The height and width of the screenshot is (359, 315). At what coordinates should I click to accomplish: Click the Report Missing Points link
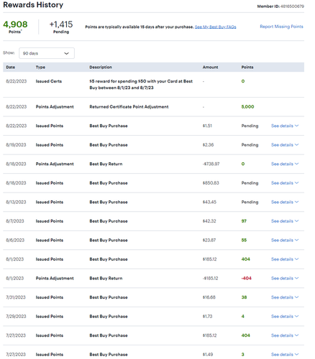coord(281,27)
